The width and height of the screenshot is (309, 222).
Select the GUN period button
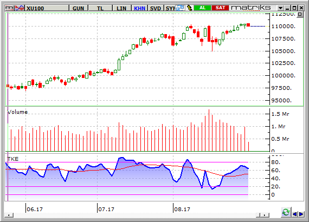click(79, 8)
